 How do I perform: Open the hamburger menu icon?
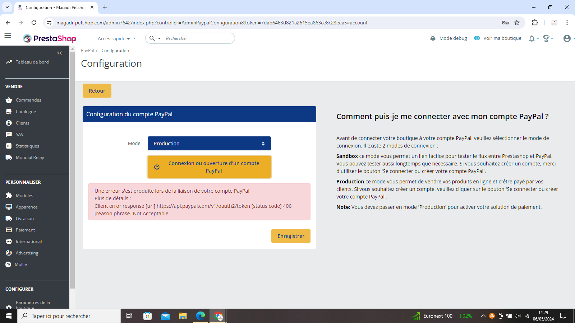coord(8,36)
